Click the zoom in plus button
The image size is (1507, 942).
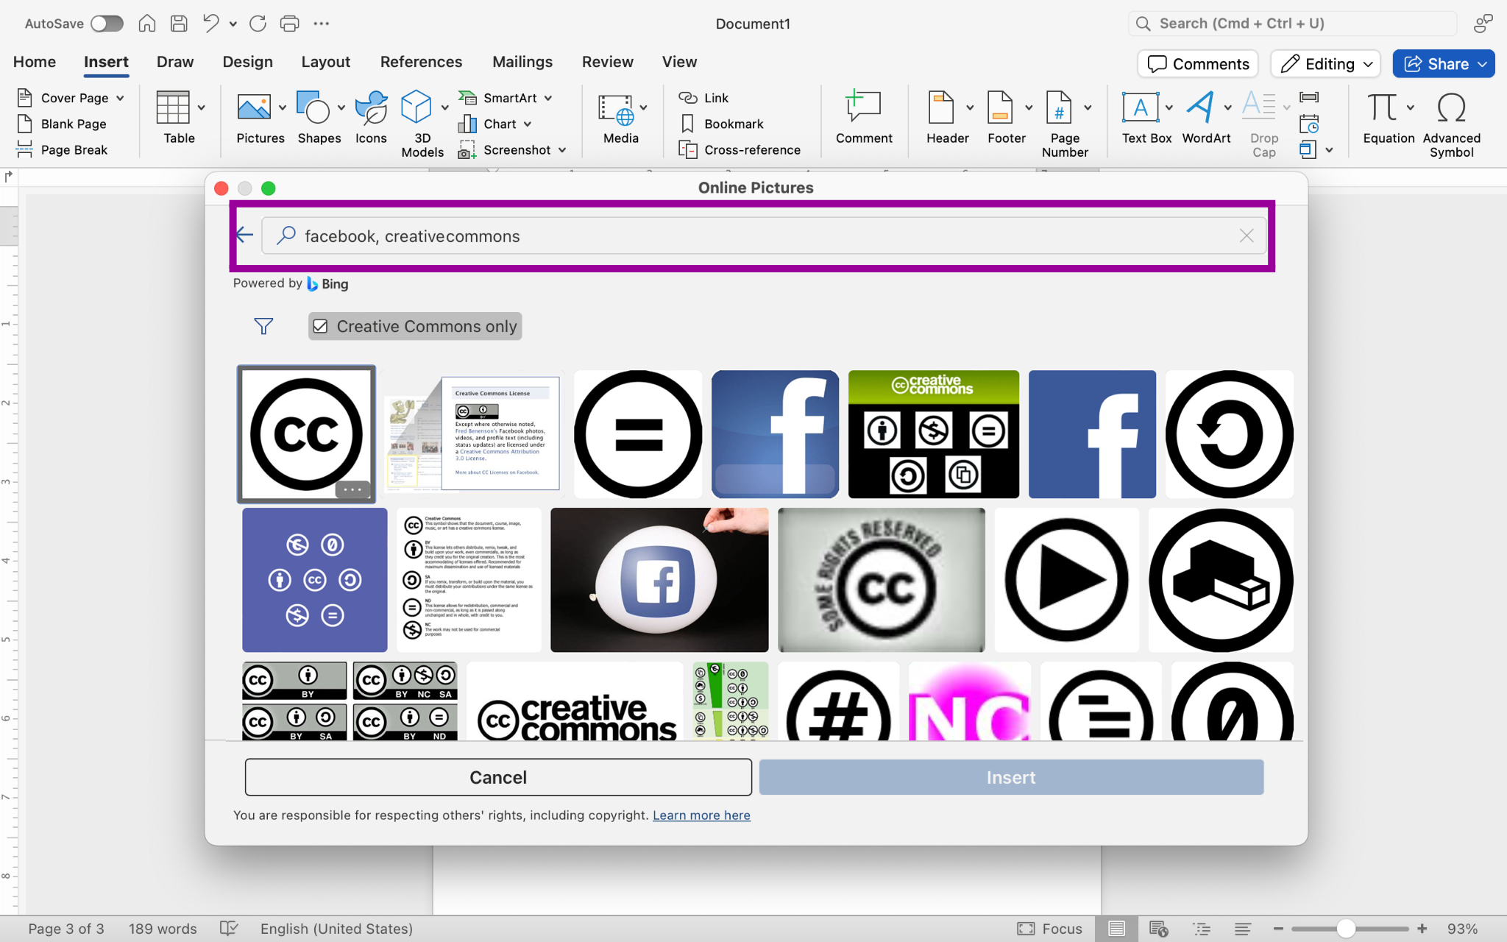[x=1422, y=929]
